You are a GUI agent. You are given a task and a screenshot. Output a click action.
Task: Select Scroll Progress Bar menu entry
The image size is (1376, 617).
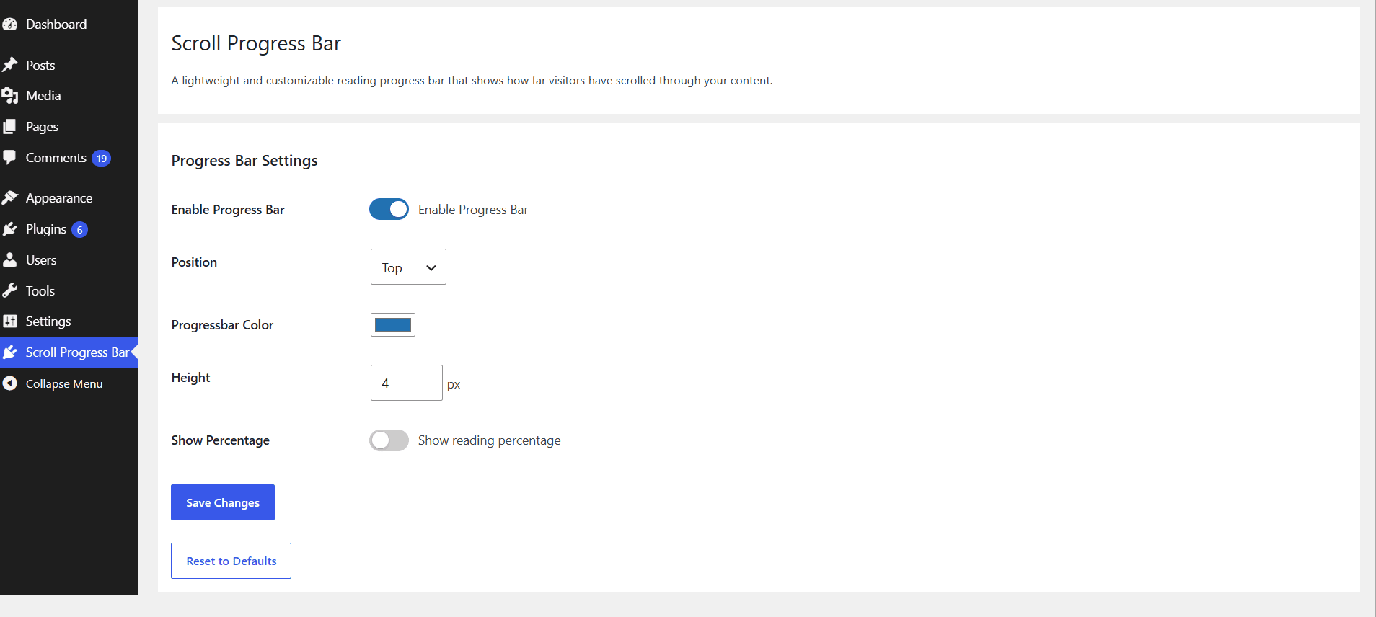click(x=69, y=352)
